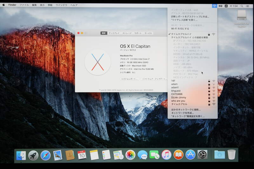Switch to the ディスプレイ tab
The width and height of the screenshot is (254, 169).
(114, 33)
